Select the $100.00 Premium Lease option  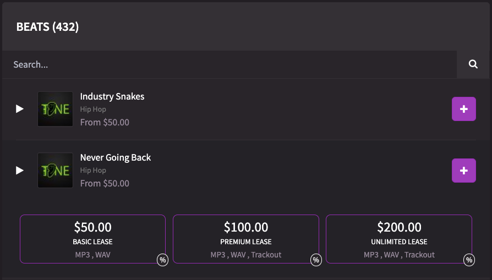click(245, 239)
